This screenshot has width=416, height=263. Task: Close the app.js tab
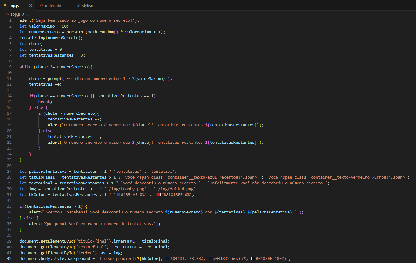tap(31, 6)
